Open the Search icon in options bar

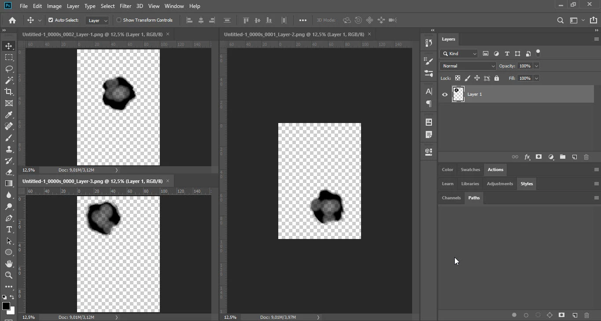tap(560, 20)
